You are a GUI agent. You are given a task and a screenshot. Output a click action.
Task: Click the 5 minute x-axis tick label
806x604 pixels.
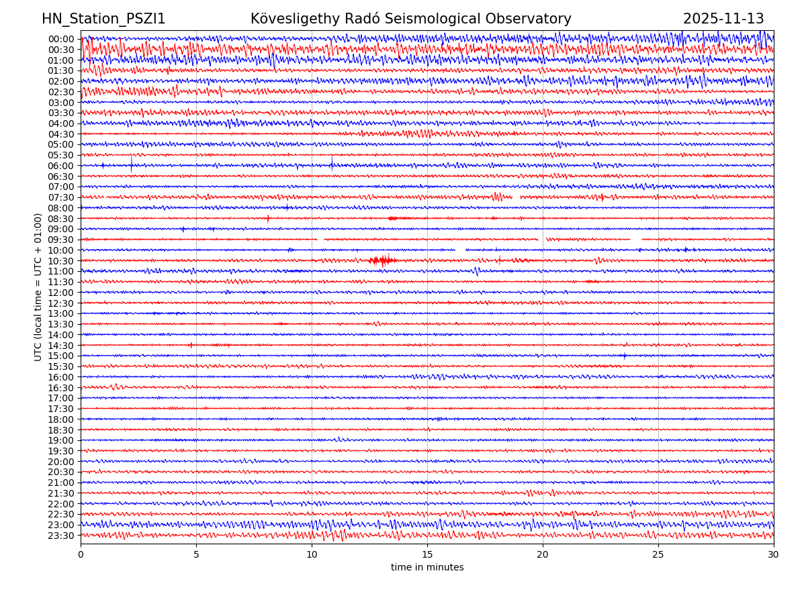(x=196, y=555)
